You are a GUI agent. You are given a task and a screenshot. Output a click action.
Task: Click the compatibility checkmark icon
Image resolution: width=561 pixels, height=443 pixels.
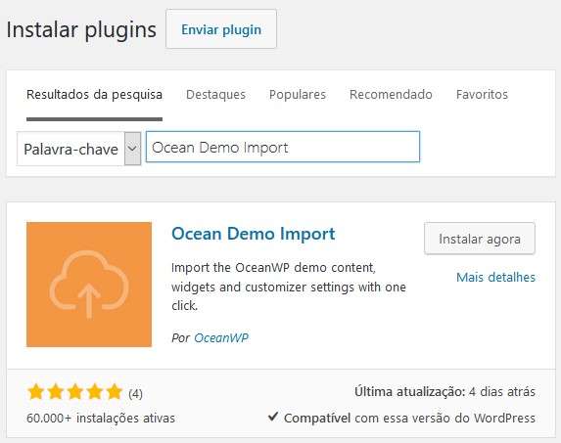point(273,417)
